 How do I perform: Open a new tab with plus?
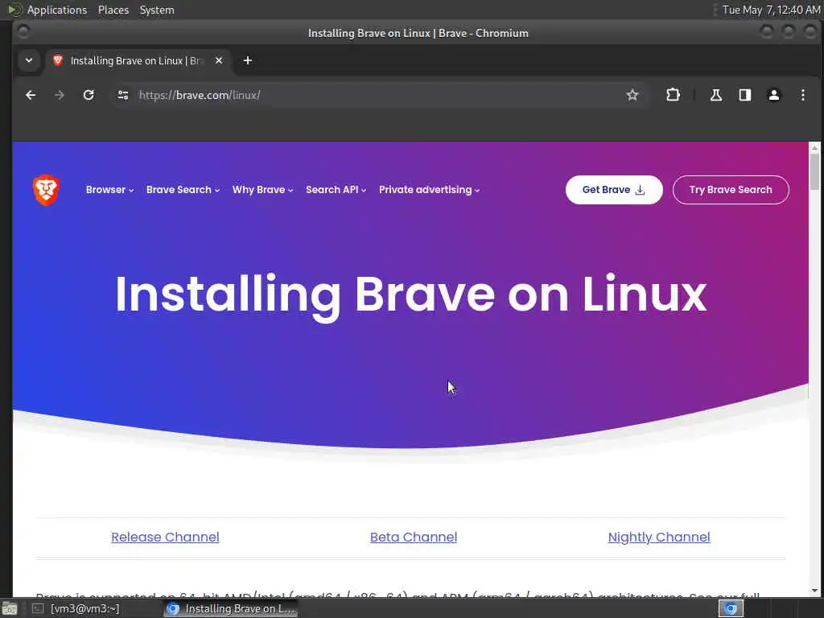pos(248,61)
